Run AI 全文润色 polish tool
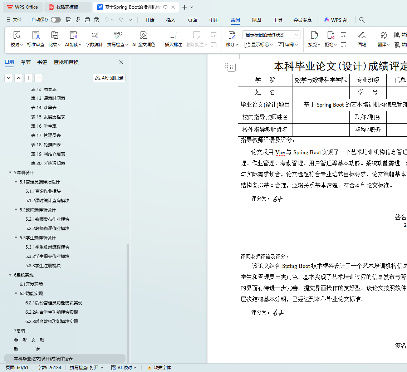Screen dimensions: 407x372 coord(143,35)
